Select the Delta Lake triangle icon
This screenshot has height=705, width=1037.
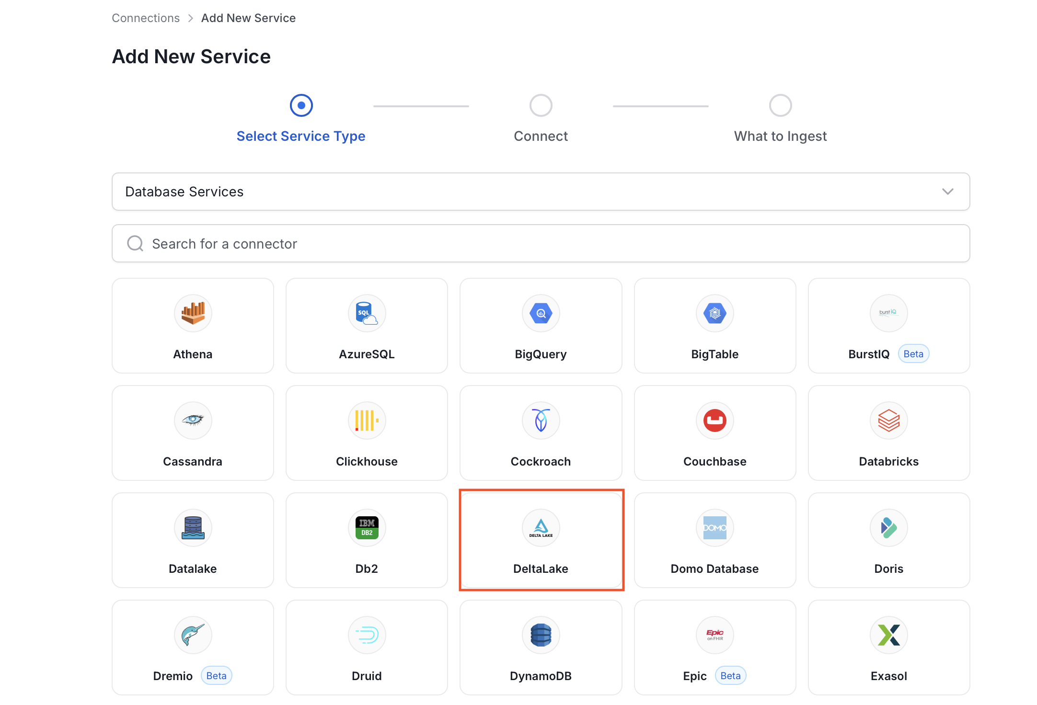[541, 528]
